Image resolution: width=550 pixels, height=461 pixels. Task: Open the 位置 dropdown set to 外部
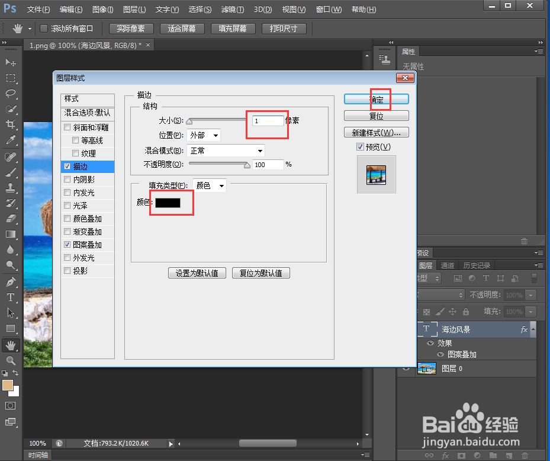click(203, 135)
